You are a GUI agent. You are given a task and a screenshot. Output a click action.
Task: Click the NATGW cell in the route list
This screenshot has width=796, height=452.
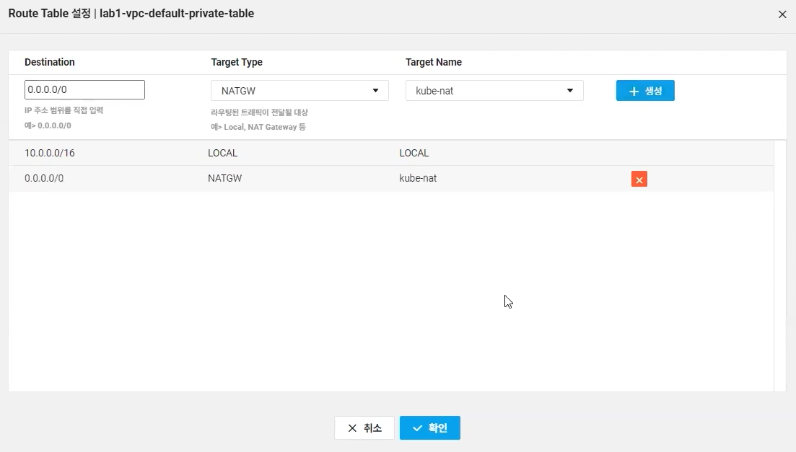(x=224, y=178)
